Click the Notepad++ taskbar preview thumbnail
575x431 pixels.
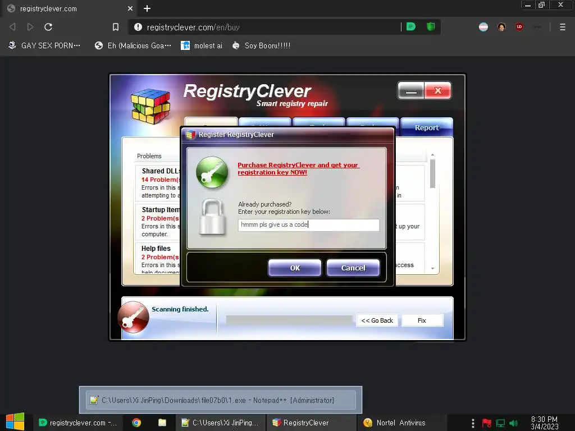(221, 400)
